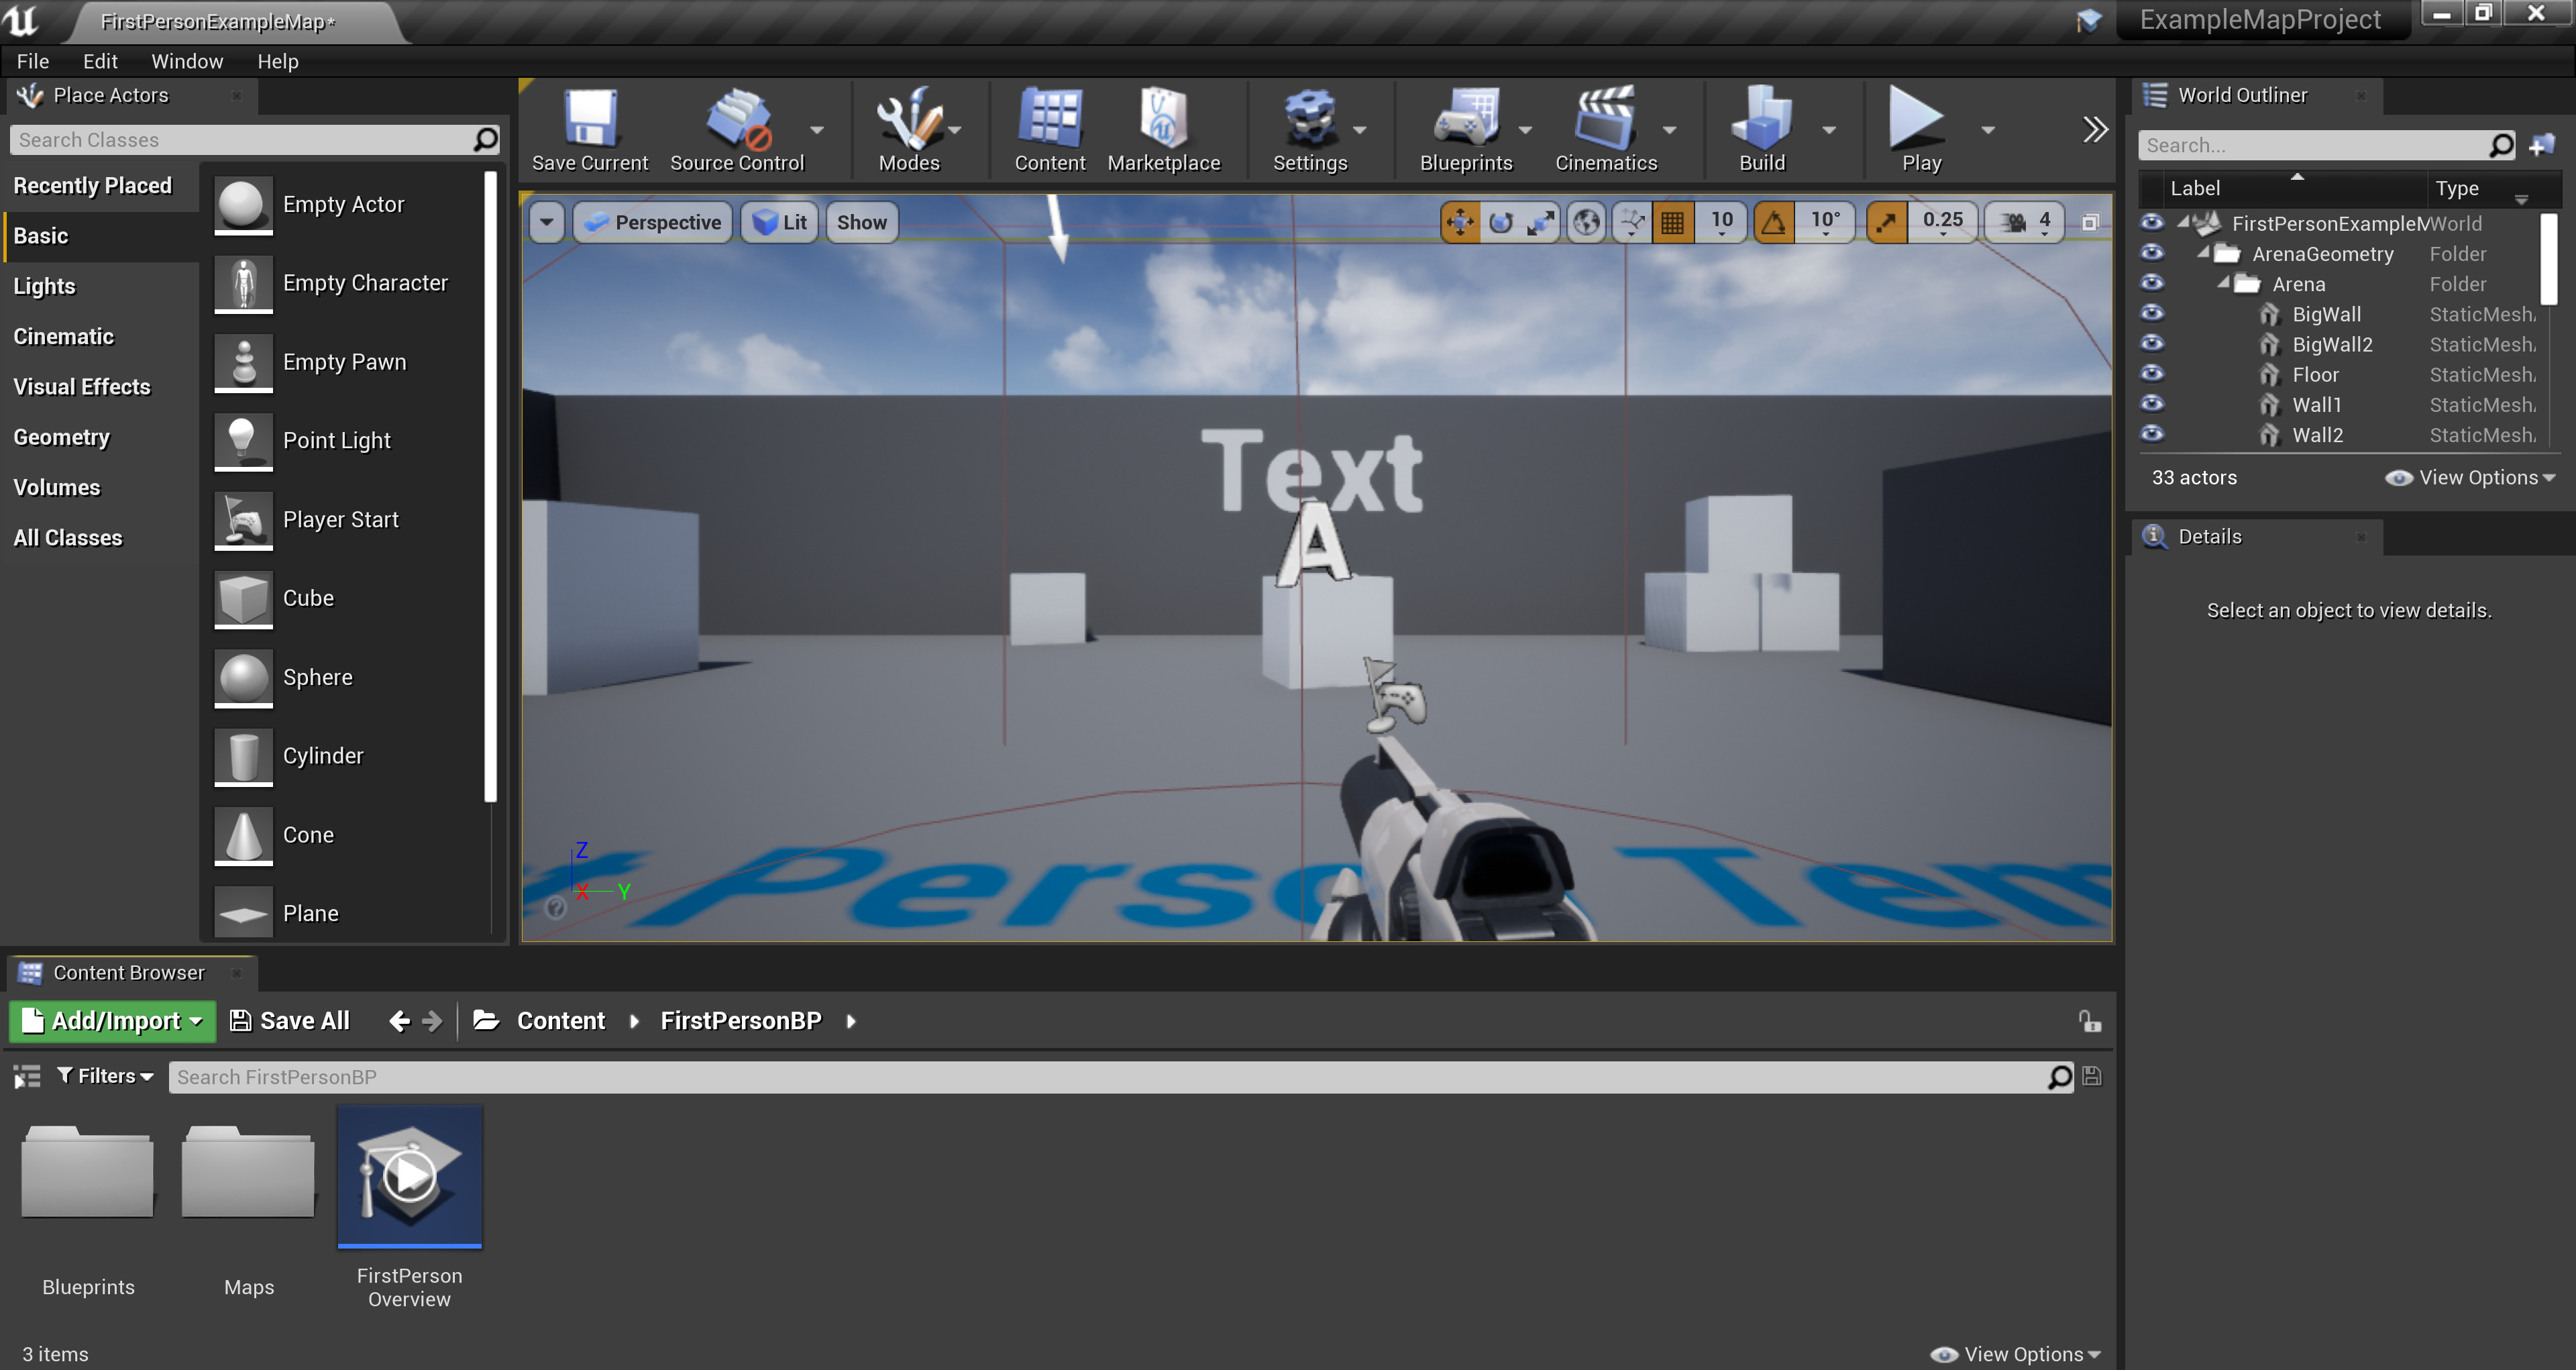Open the content browser Filters dropdown
2576x1370 pixels.
pos(105,1076)
